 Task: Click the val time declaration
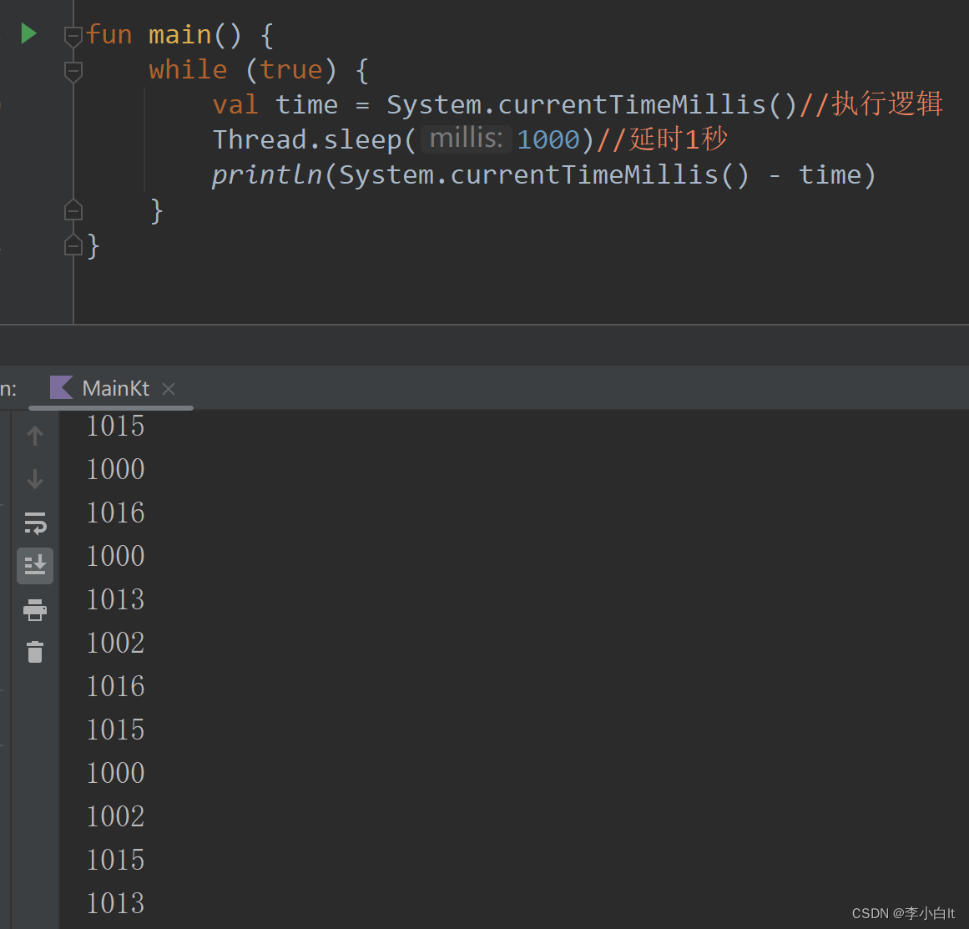(x=275, y=104)
